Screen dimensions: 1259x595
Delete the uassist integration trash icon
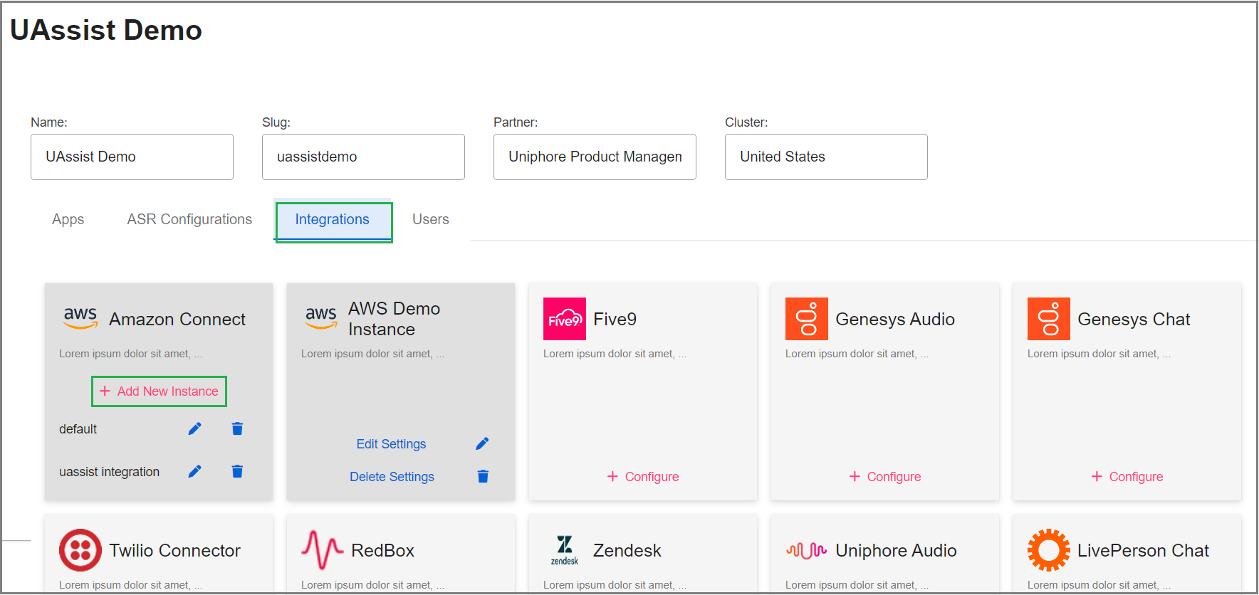tap(237, 471)
